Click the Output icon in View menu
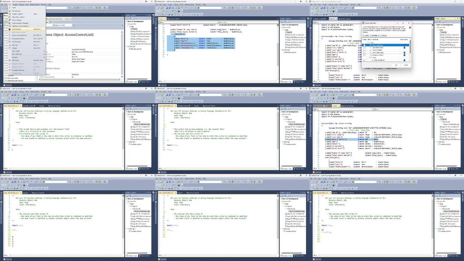The height and width of the screenshot is (261, 464). [x=10, y=48]
